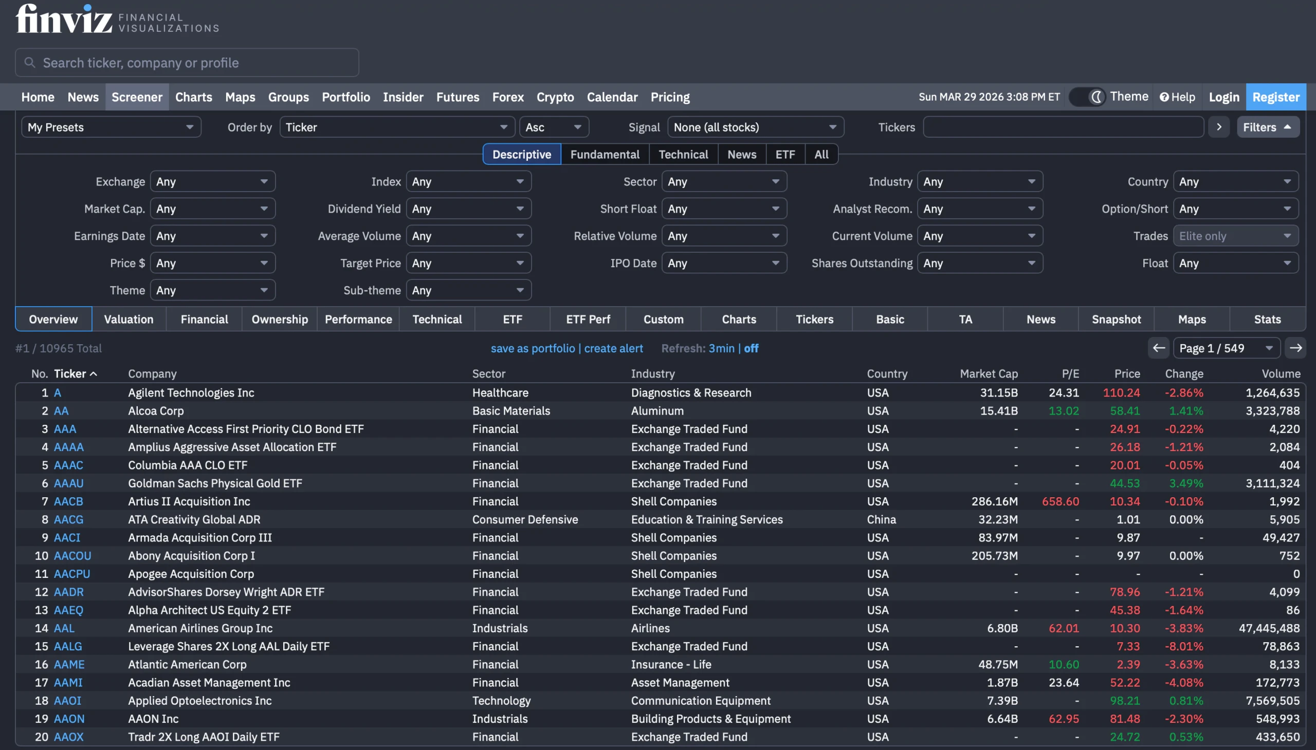Click the save as portfolio link
This screenshot has width=1316, height=750.
[533, 348]
